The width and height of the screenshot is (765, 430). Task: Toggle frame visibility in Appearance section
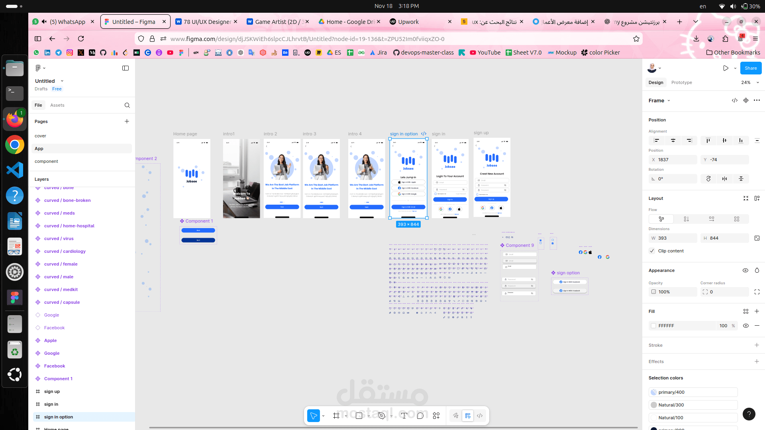click(x=745, y=270)
